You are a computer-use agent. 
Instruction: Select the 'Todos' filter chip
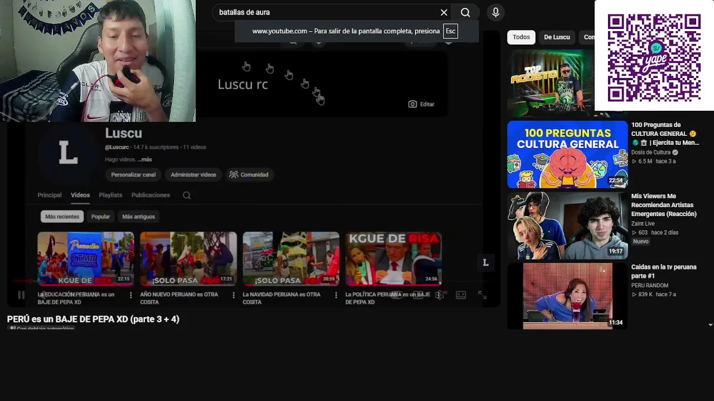click(x=521, y=37)
